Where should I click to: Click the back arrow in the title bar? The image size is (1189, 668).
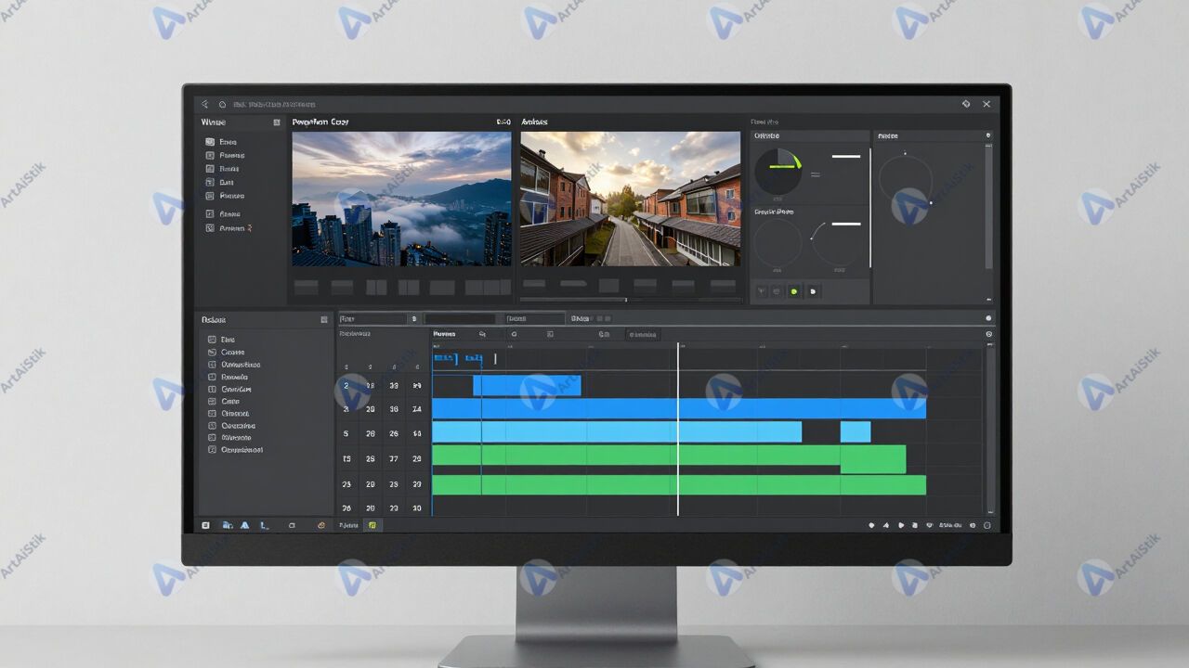[205, 105]
